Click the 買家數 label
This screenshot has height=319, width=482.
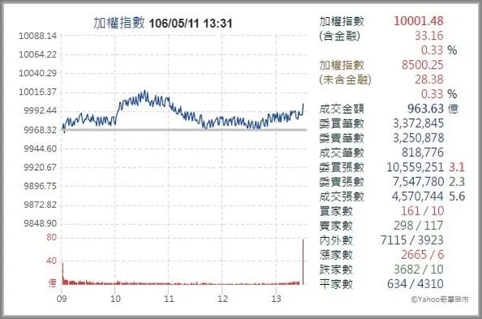point(336,211)
